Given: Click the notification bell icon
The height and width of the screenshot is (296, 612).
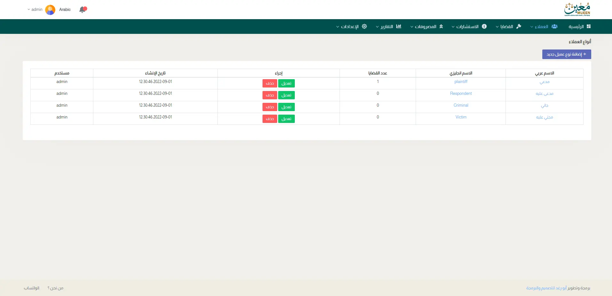Looking at the screenshot, I should 83,10.
